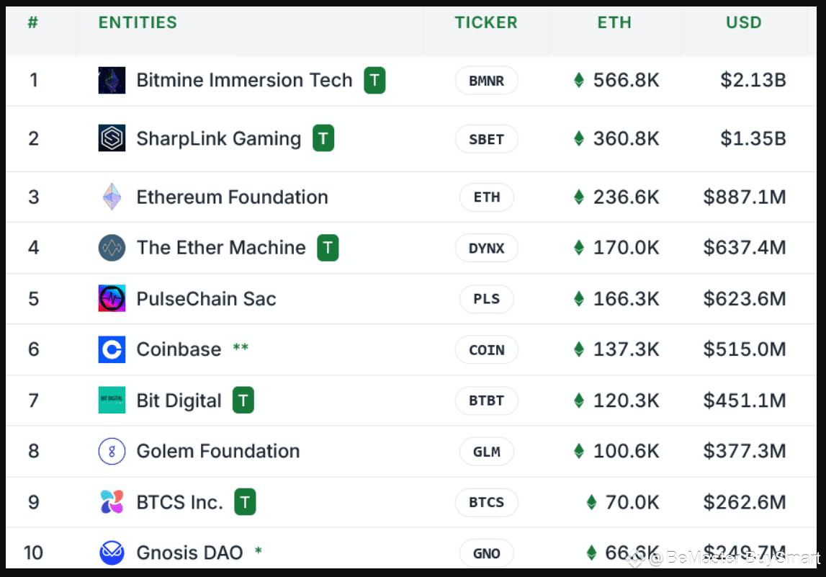Select the SBET ticker pill

[x=486, y=139]
